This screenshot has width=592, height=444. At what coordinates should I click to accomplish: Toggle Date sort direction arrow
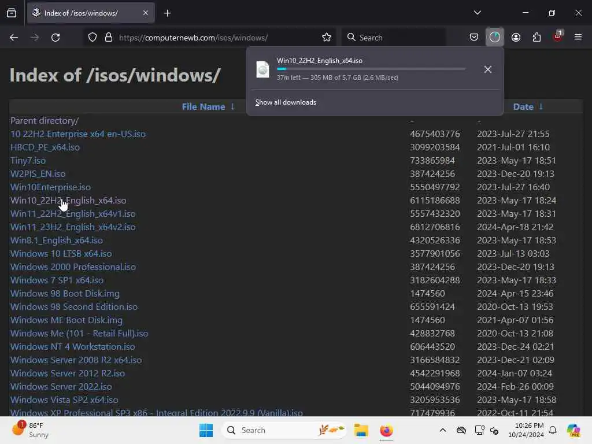coord(541,107)
